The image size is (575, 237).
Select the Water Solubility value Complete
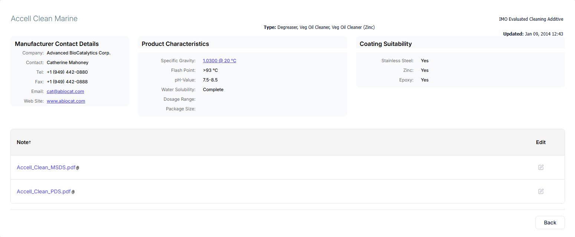[x=213, y=90]
